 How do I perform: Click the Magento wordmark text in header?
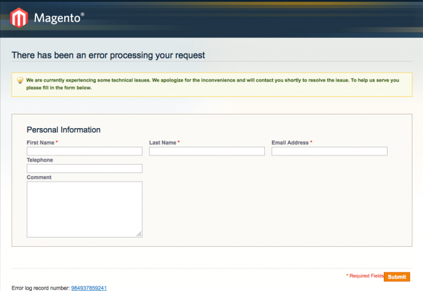(58, 18)
